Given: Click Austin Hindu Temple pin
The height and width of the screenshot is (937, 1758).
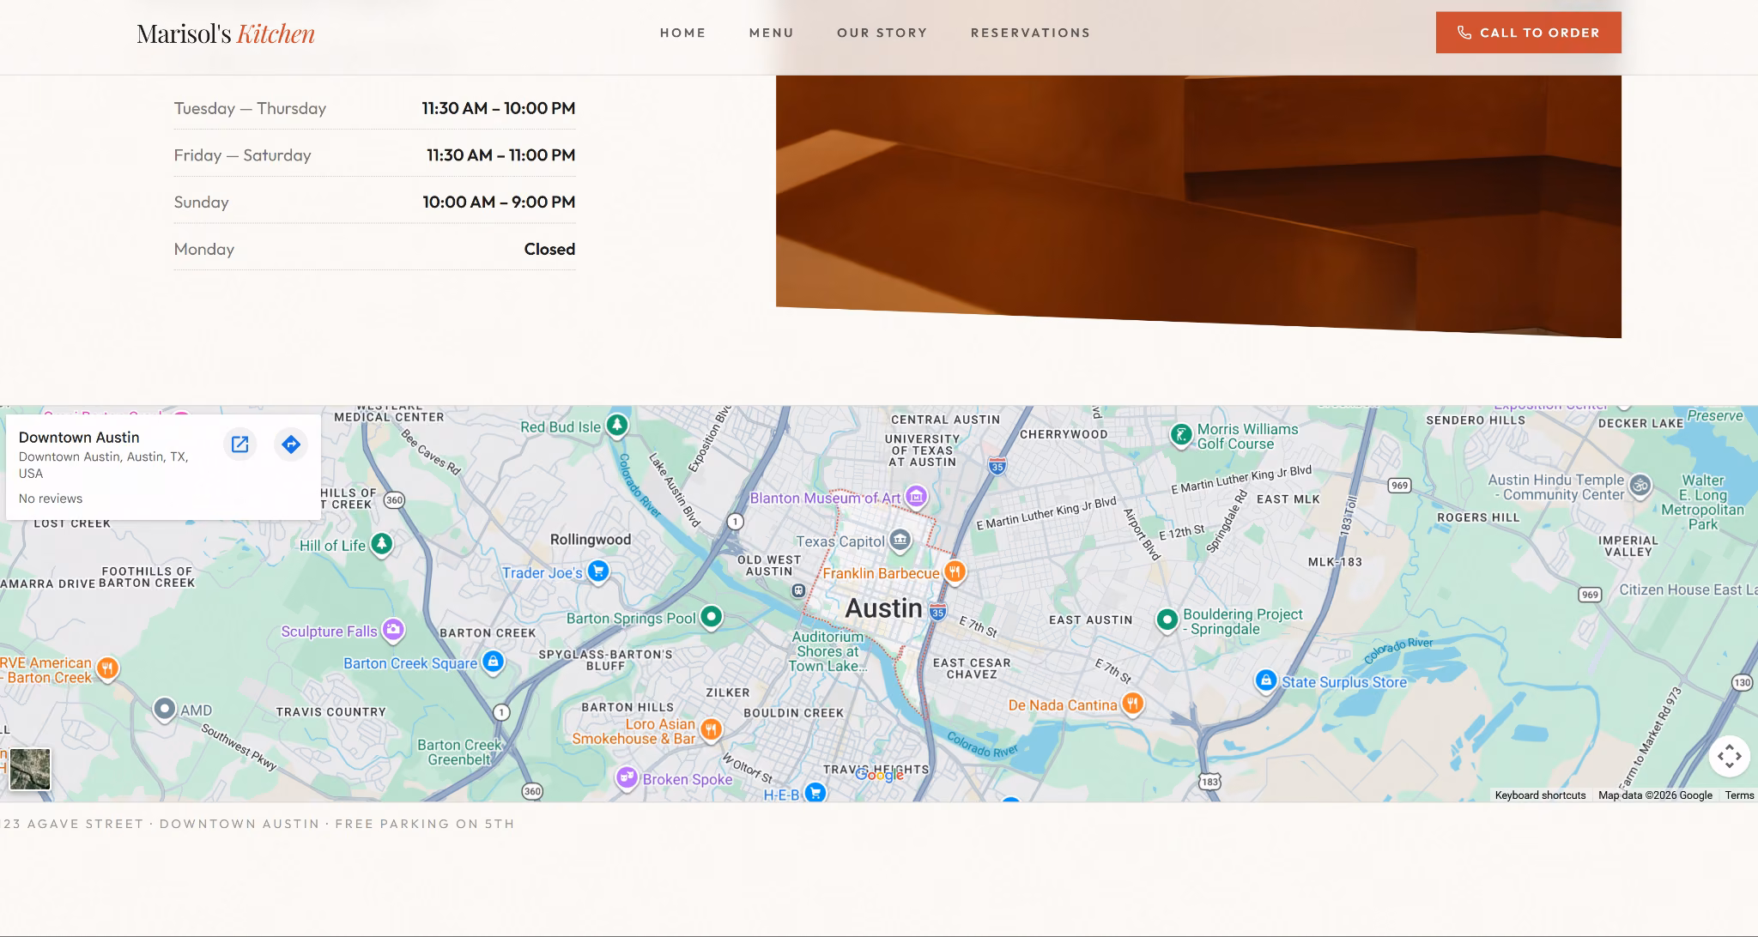Looking at the screenshot, I should point(1640,486).
